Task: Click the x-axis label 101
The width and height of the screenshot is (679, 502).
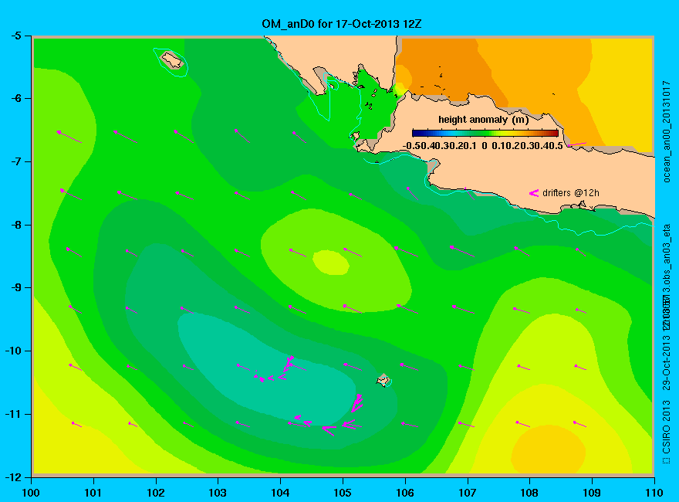Action: [93, 493]
